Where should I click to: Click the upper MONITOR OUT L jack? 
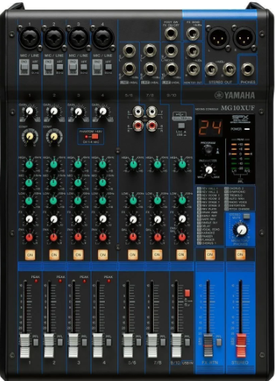(x=193, y=51)
